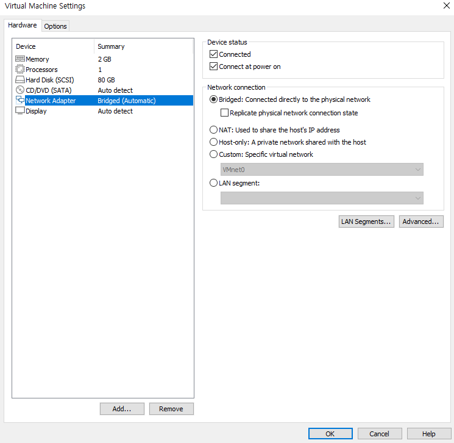
Task: Click the Display monitor icon
Action: point(20,111)
